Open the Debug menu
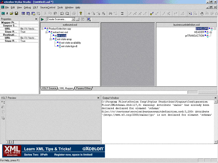218x163 pixels. [27, 8]
